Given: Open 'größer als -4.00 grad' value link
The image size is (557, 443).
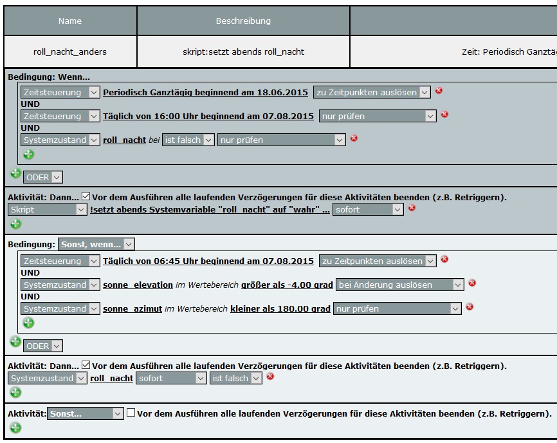Looking at the screenshot, I should (287, 285).
